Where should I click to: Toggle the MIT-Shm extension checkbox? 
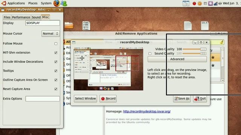[x=56, y=52]
